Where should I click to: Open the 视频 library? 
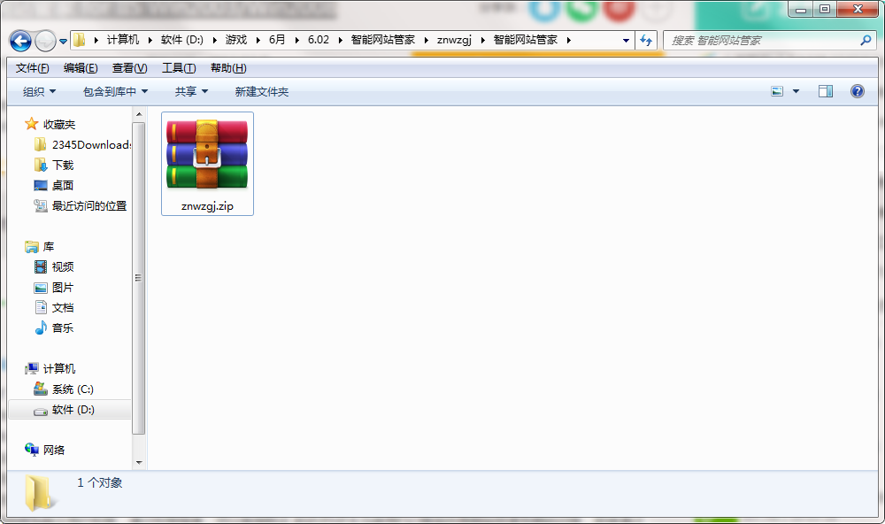click(x=63, y=266)
